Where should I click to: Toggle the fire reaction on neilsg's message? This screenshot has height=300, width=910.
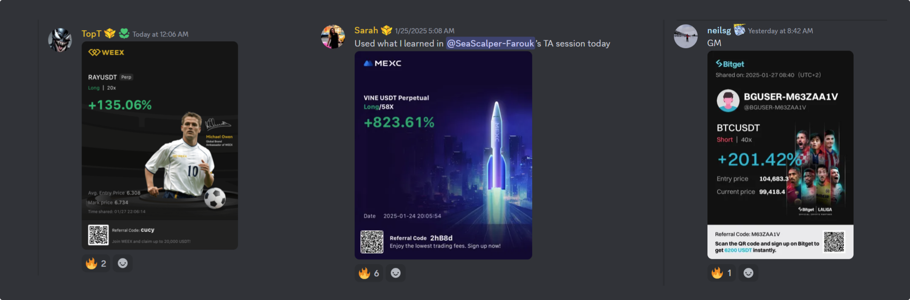point(722,273)
